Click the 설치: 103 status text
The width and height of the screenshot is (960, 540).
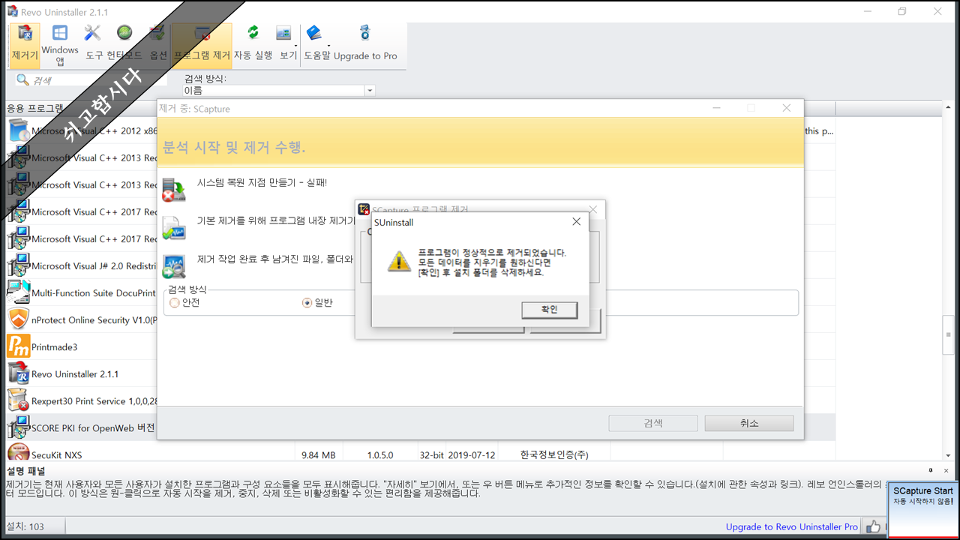[x=25, y=527]
